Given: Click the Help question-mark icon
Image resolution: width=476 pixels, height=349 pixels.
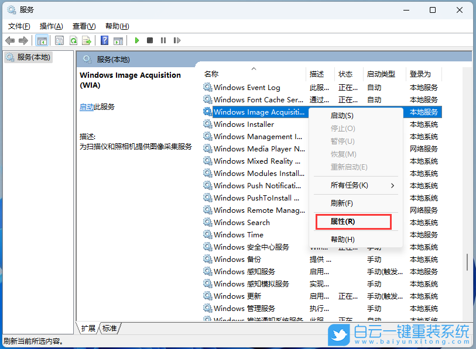Looking at the screenshot, I should click(104, 40).
